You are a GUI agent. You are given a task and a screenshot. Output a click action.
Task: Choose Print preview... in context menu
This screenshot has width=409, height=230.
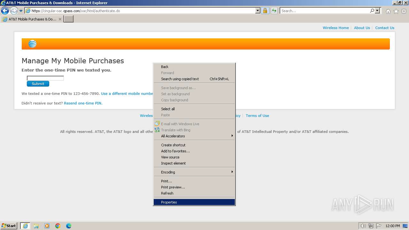click(194, 187)
